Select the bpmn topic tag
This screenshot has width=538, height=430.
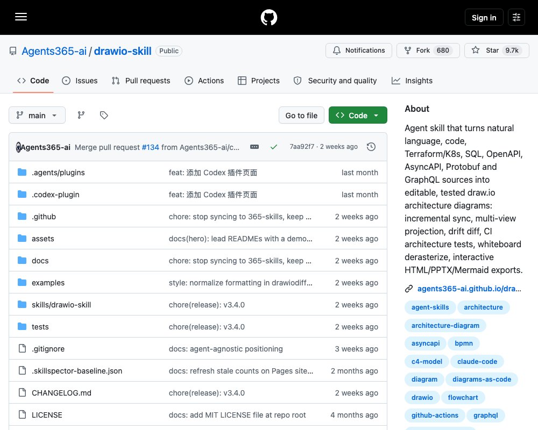464,343
